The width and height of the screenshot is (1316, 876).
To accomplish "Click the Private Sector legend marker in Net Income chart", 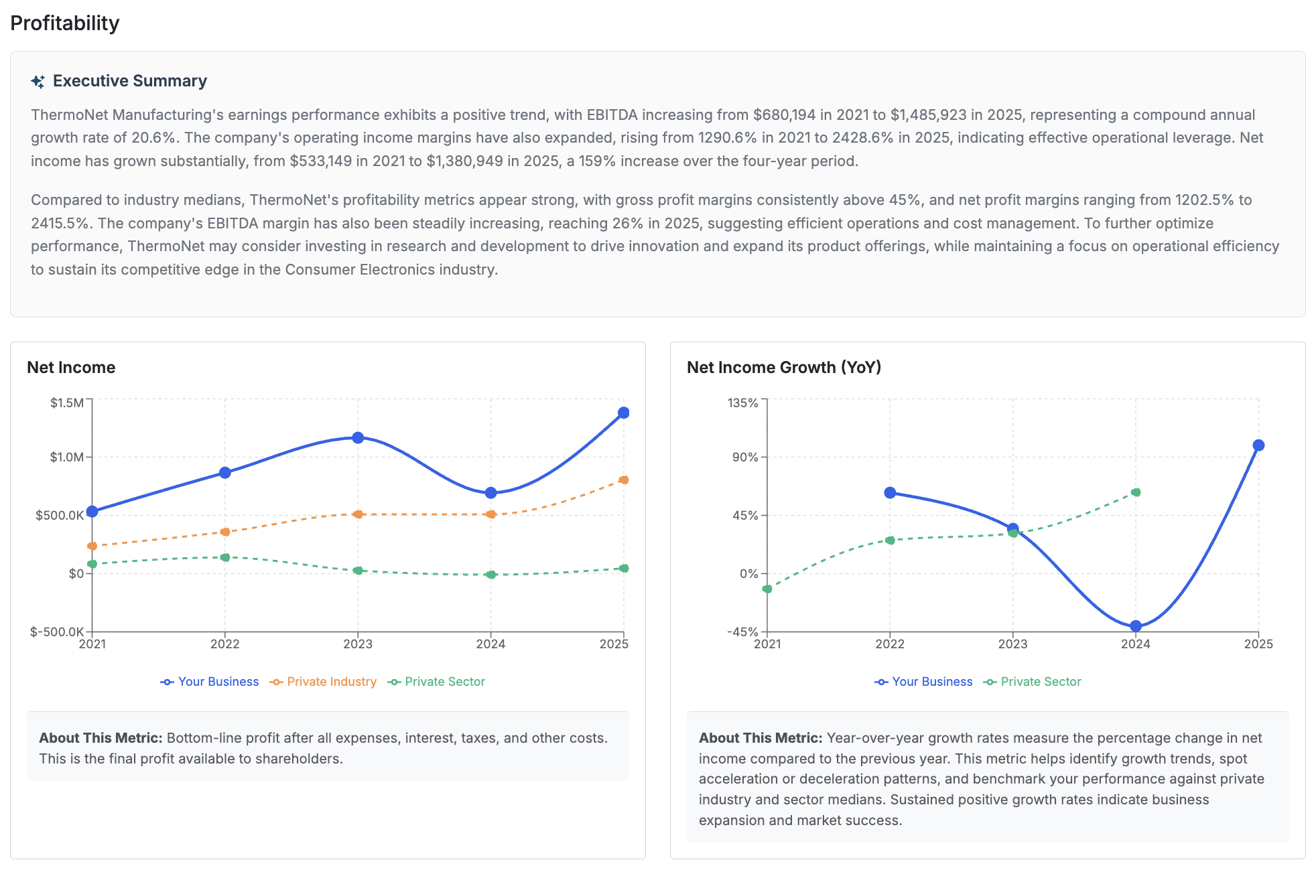I will (393, 681).
